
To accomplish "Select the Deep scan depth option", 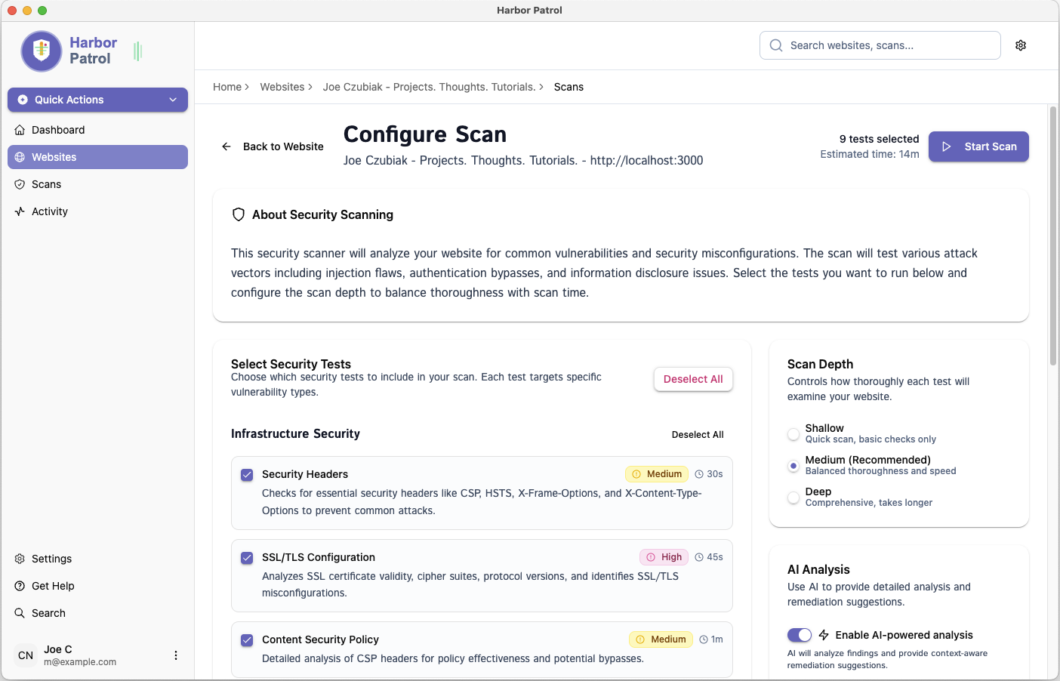I will [x=793, y=498].
